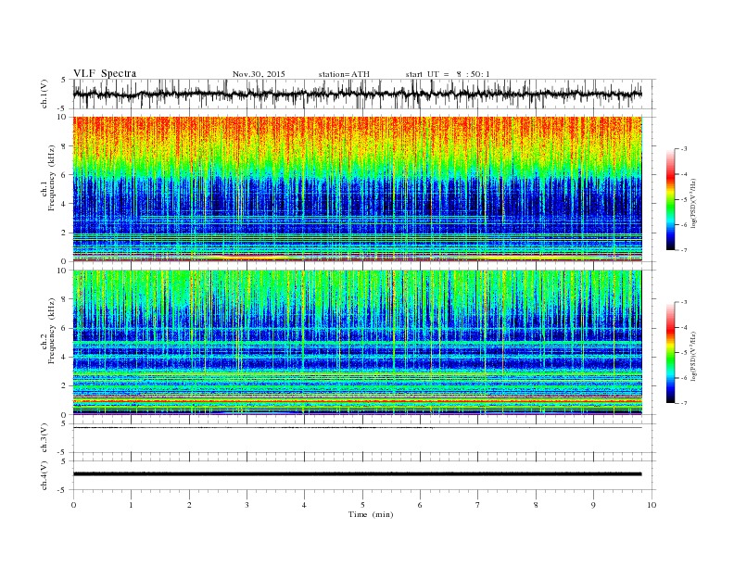Click the time axis tick label '8'
The image size is (734, 567).
536,505
